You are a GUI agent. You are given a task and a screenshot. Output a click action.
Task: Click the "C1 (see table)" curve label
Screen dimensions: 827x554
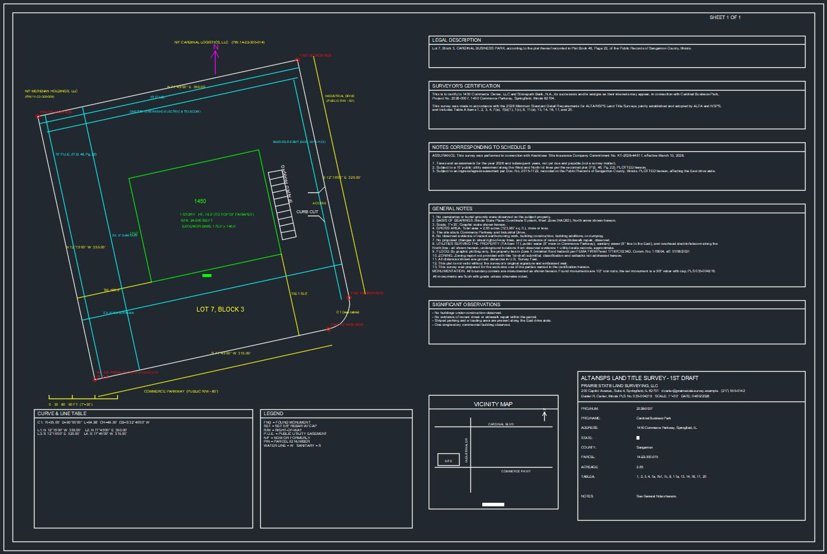coord(348,312)
